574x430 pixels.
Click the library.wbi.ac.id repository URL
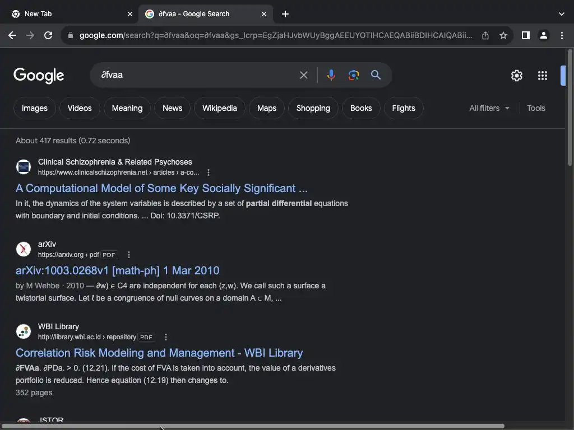87,336
